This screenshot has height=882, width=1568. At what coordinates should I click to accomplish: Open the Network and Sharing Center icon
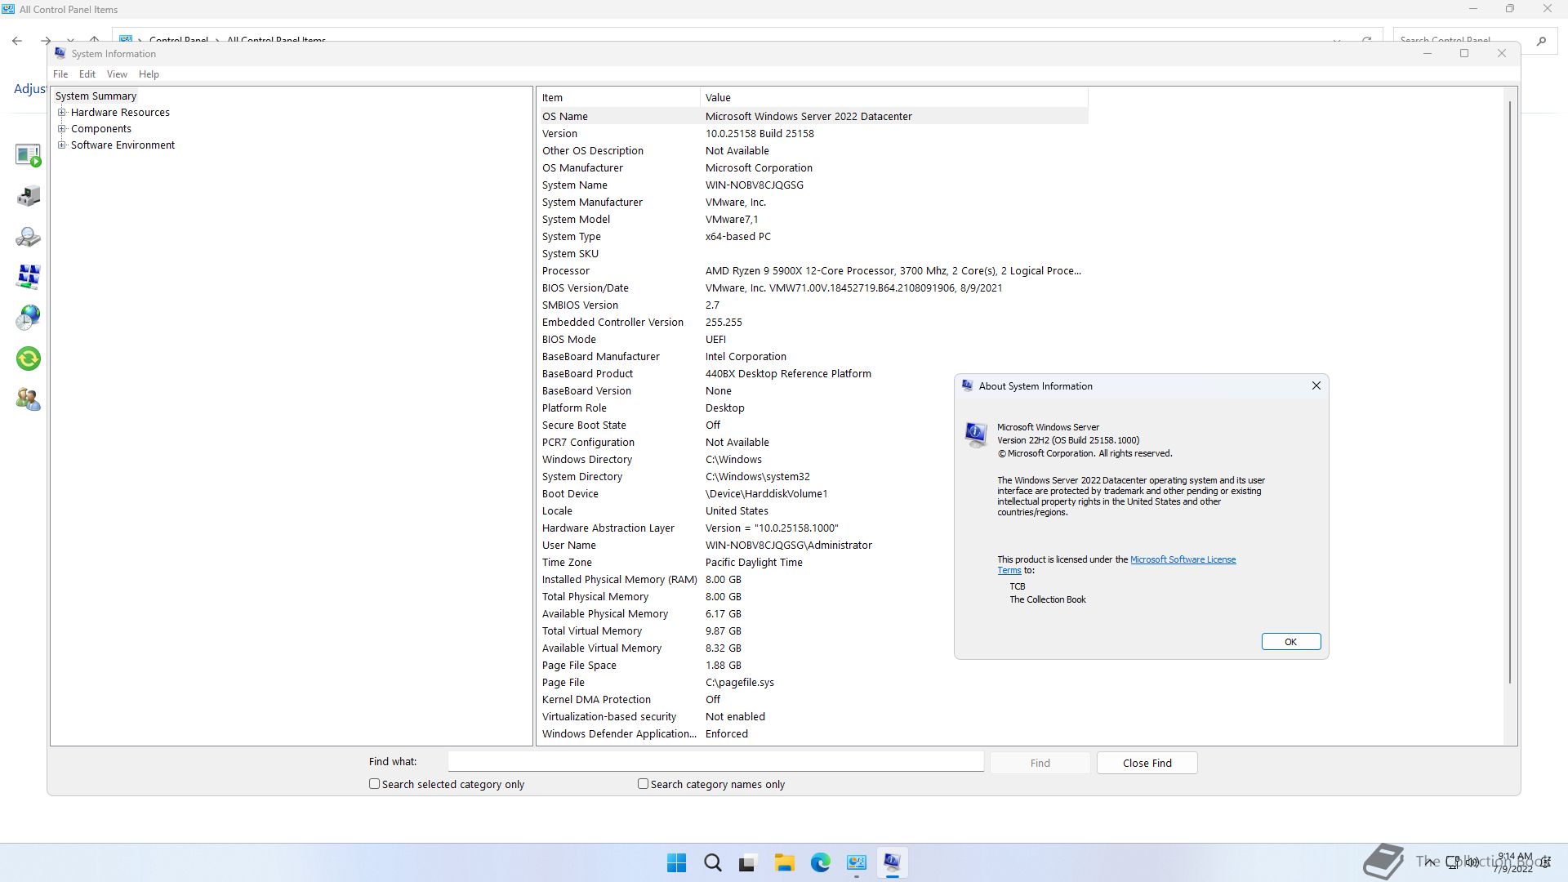[28, 277]
